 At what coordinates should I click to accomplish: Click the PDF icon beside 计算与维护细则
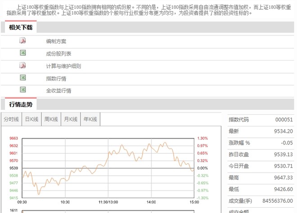pos(22,65)
